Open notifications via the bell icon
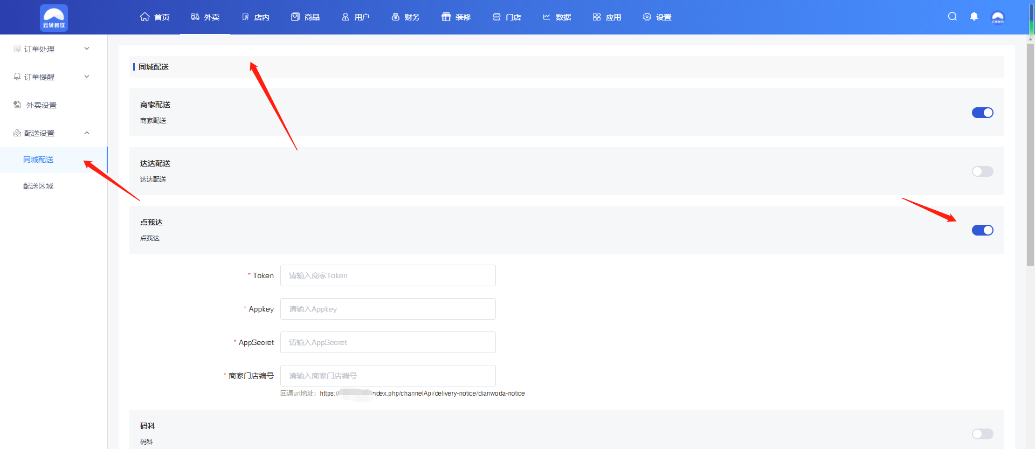 pos(974,16)
